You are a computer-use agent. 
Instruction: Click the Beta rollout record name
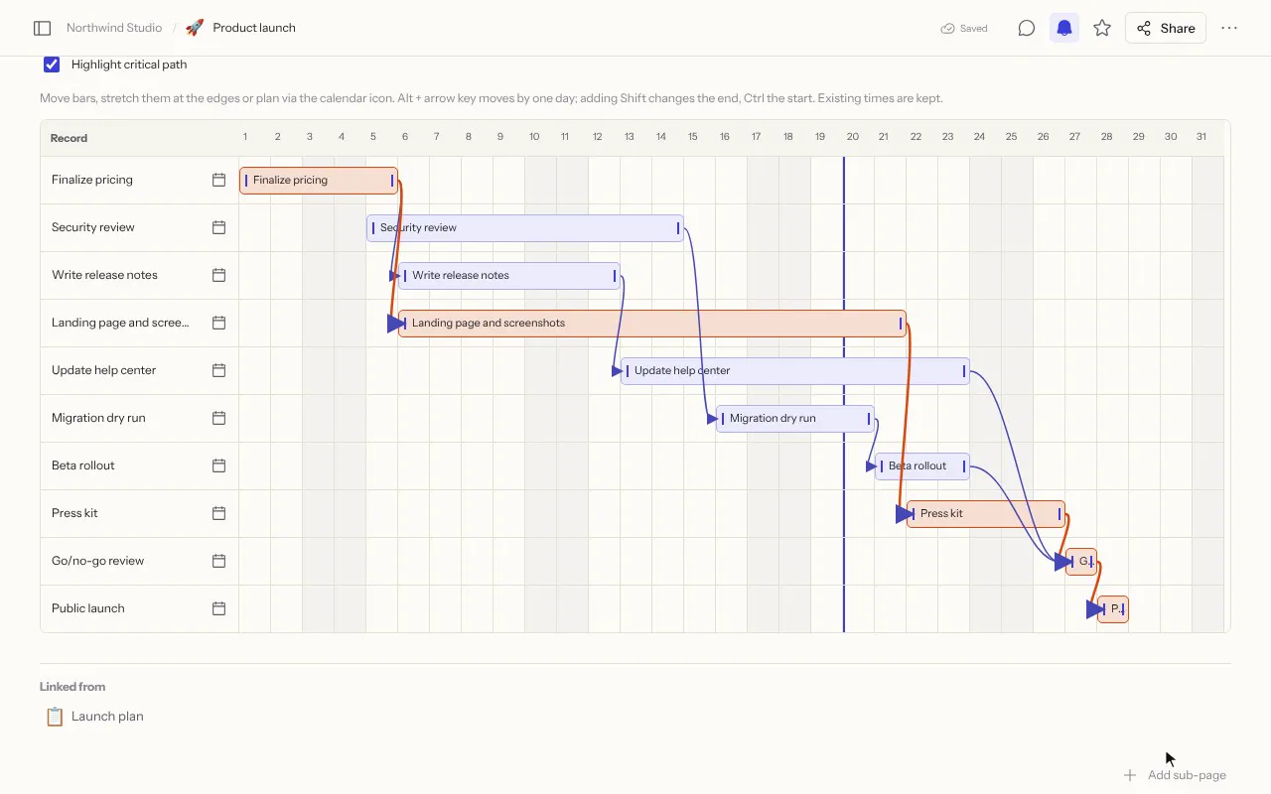tap(83, 465)
